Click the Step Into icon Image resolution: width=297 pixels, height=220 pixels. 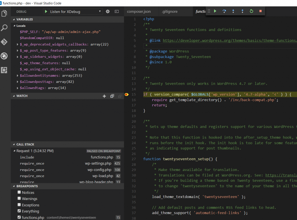(x=233, y=11)
